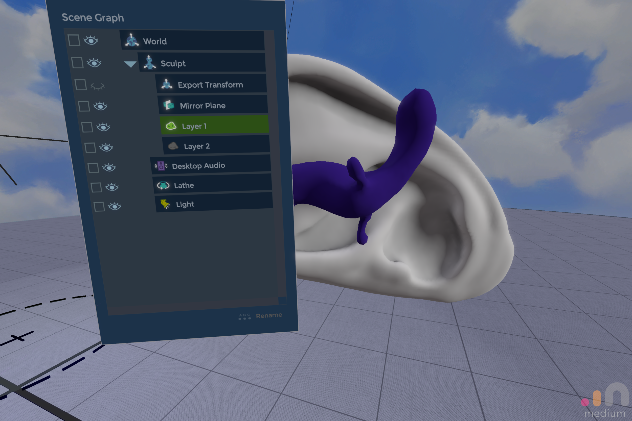The width and height of the screenshot is (632, 421).
Task: Click the Export Transform icon
Action: tap(167, 84)
